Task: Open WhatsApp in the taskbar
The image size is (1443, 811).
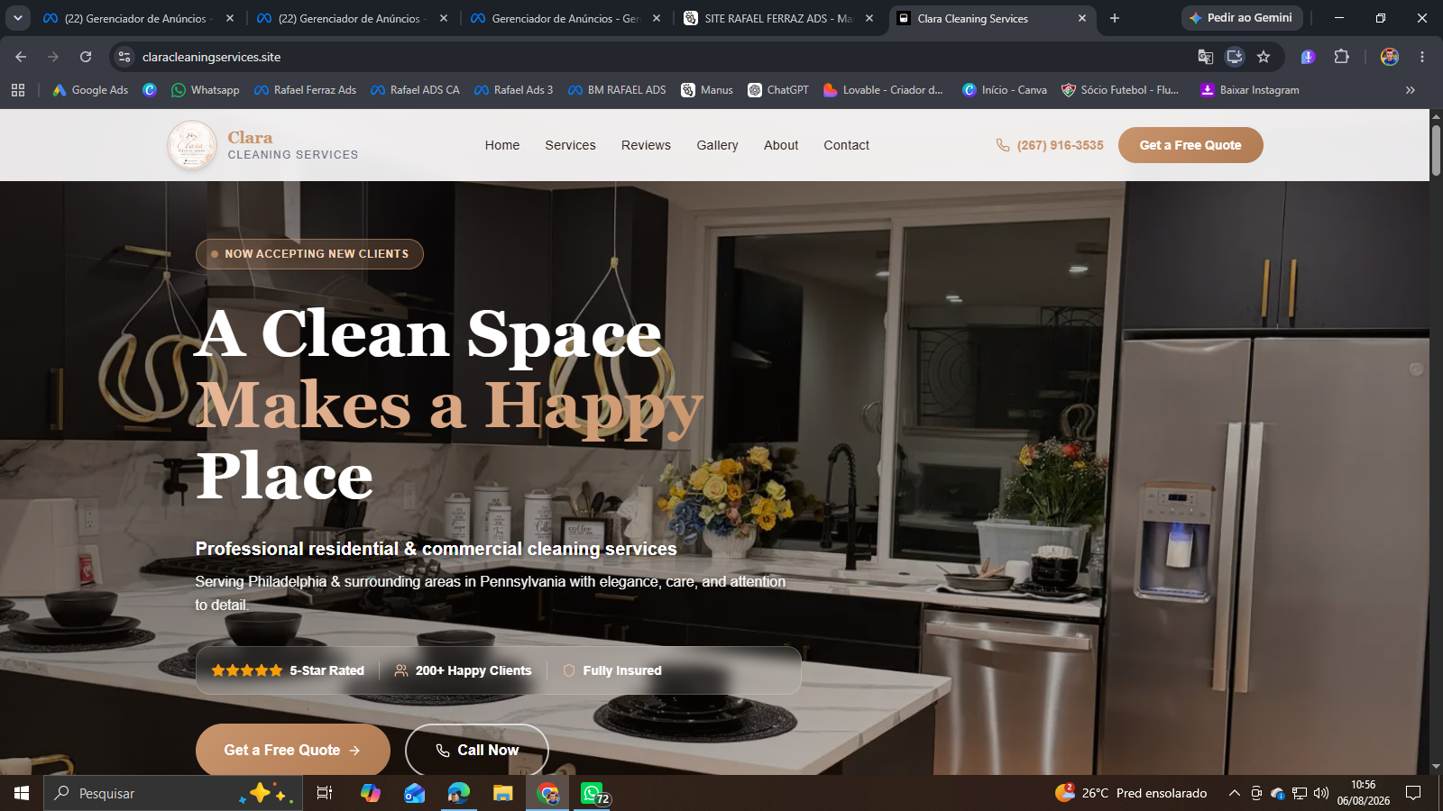Action: [593, 793]
